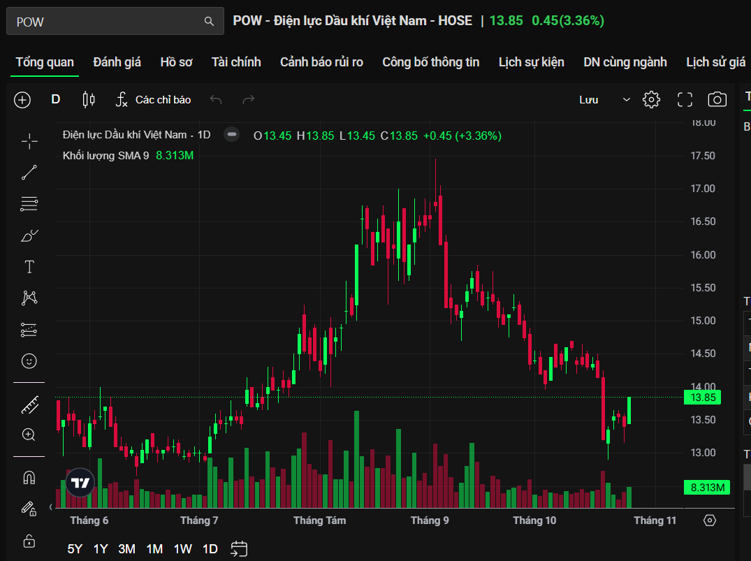Image resolution: width=751 pixels, height=561 pixels.
Task: Toggle magnet mode for drawings
Action: [x=29, y=478]
